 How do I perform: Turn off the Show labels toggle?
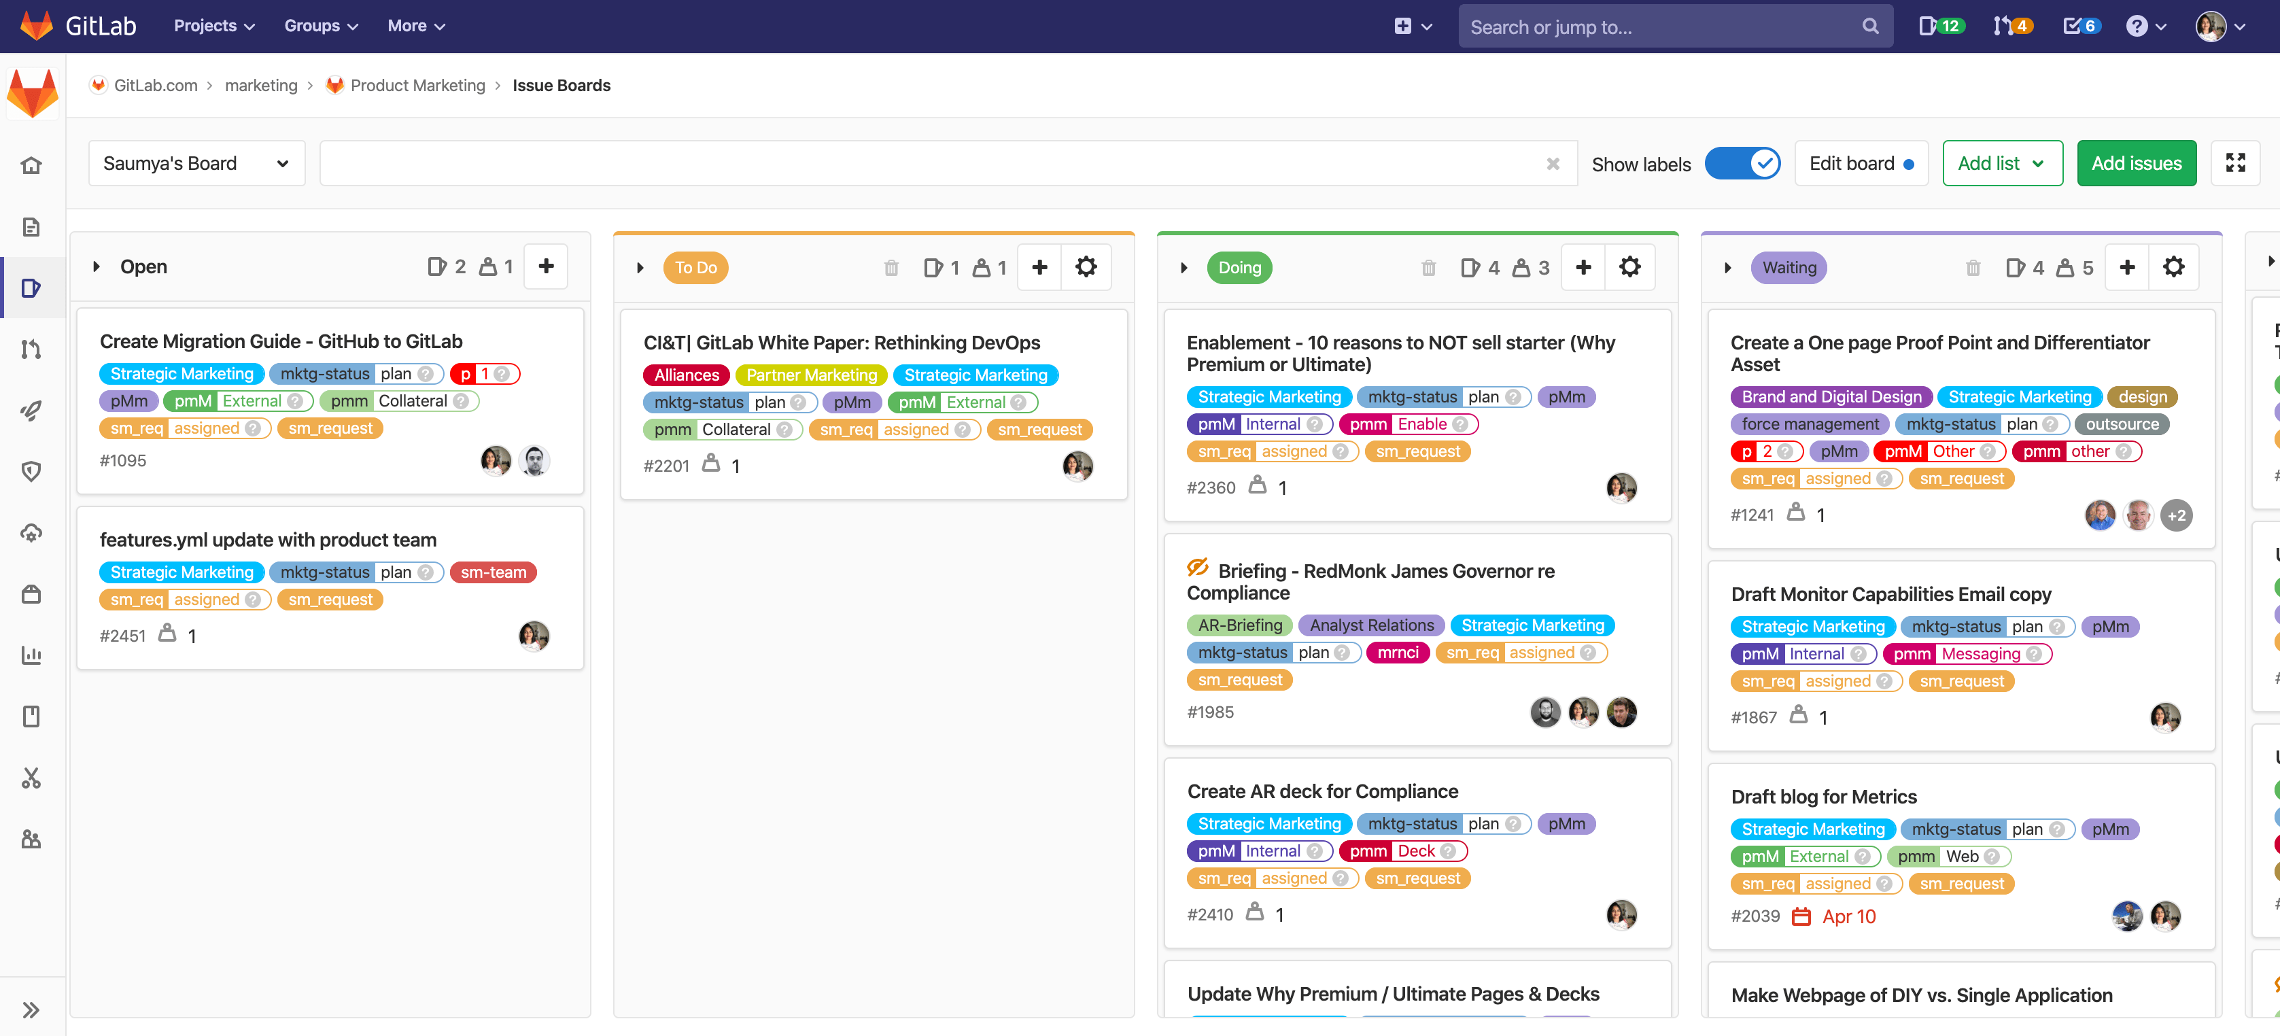point(1742,163)
